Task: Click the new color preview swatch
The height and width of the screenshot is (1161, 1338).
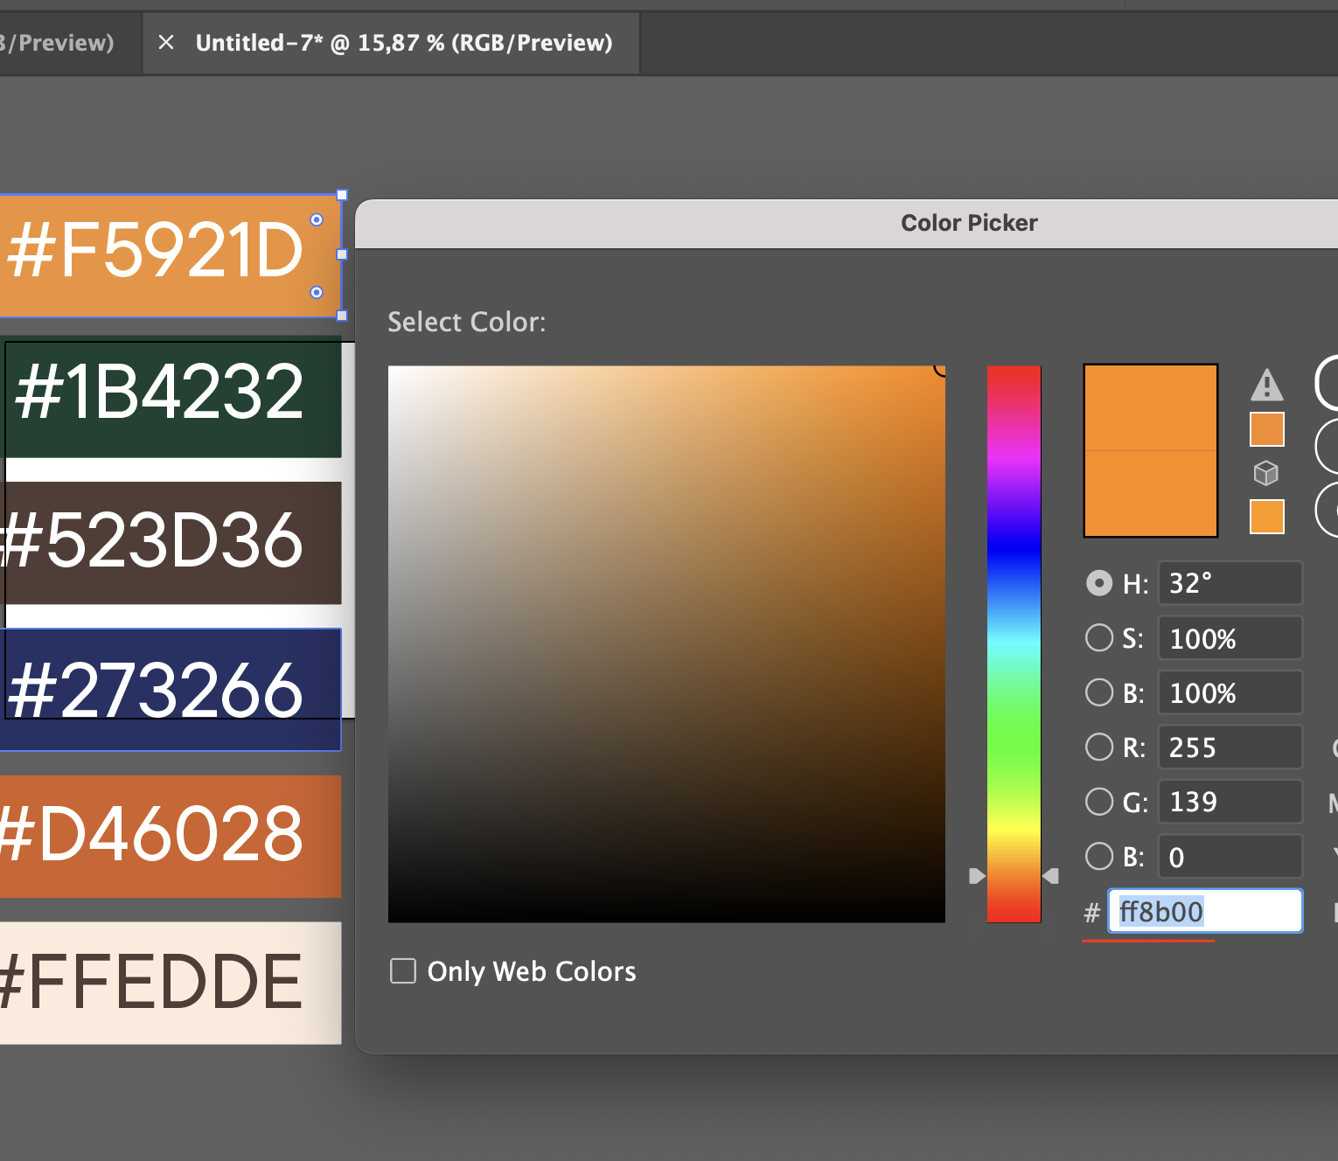Action: pos(1150,407)
